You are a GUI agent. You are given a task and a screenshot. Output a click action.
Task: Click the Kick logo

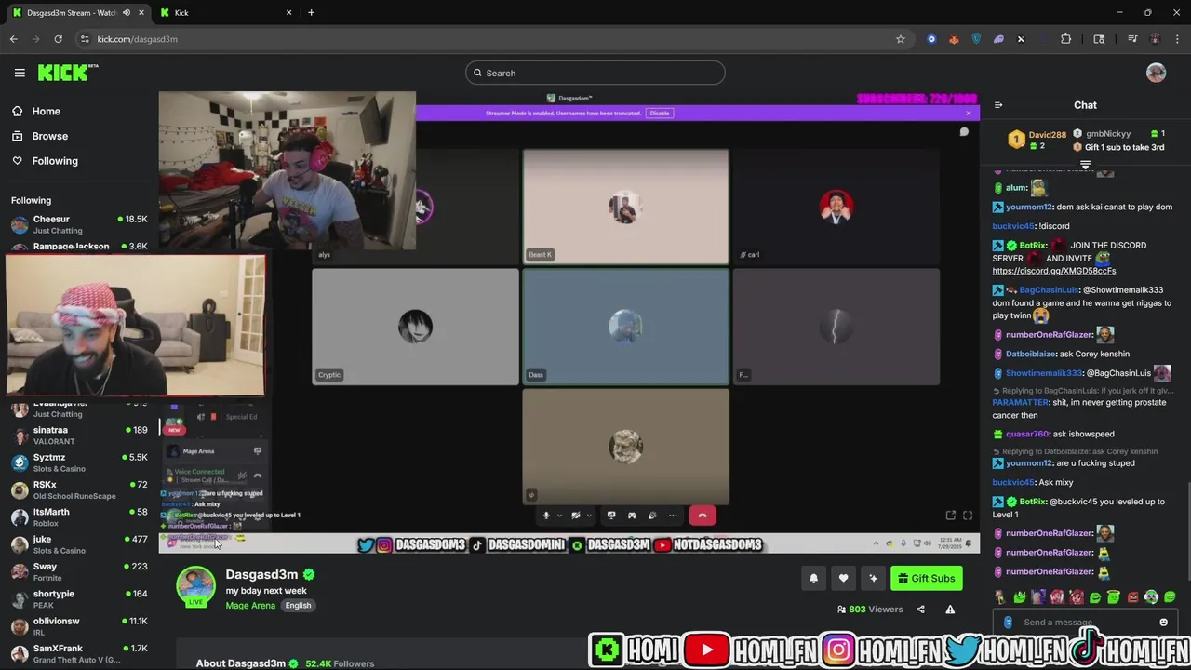coord(67,73)
